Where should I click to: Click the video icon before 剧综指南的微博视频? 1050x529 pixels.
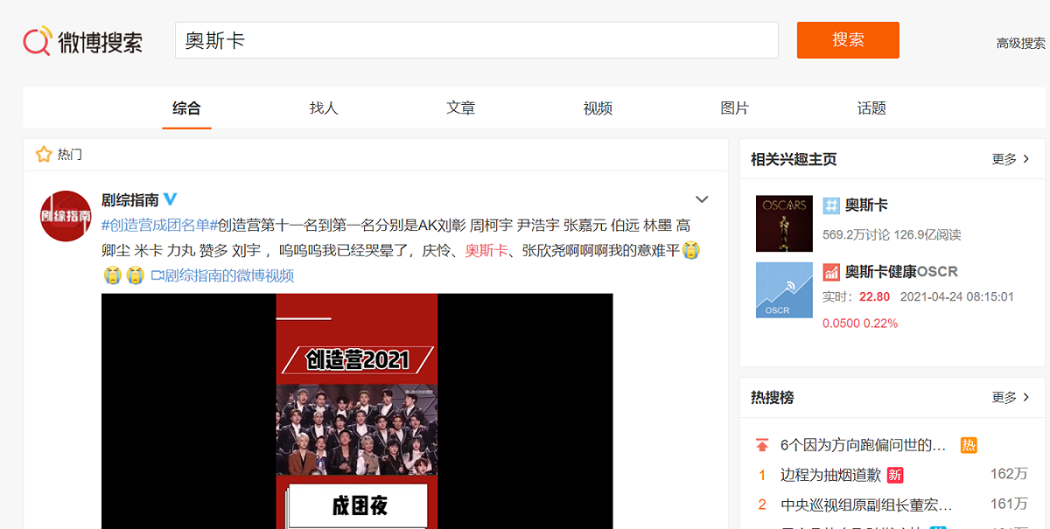click(x=157, y=275)
